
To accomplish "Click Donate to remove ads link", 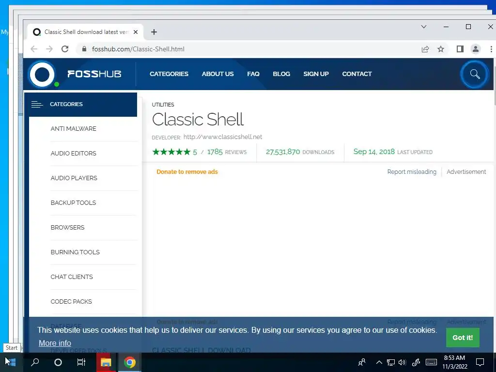I will point(187,172).
